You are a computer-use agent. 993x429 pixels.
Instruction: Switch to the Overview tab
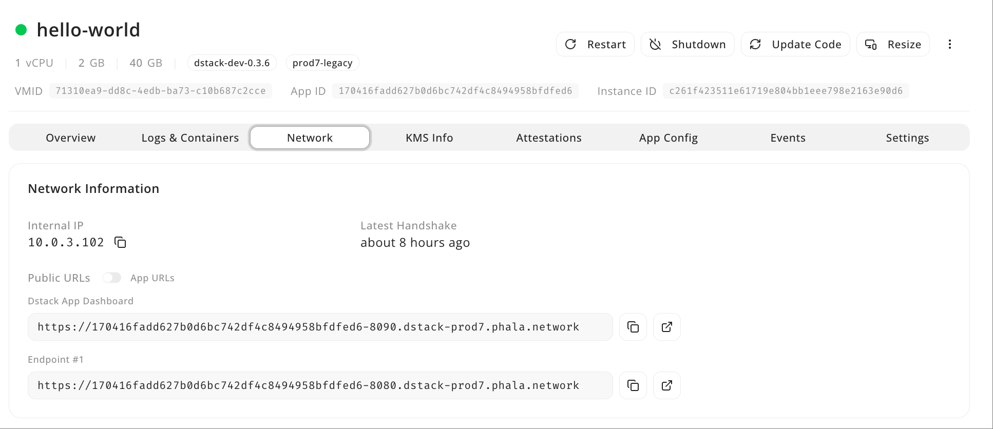[71, 138]
